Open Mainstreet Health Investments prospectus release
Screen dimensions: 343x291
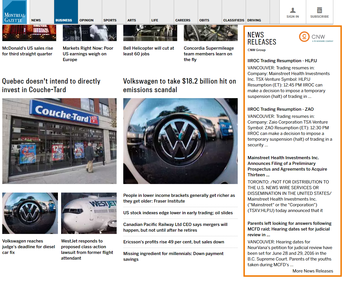(x=287, y=166)
